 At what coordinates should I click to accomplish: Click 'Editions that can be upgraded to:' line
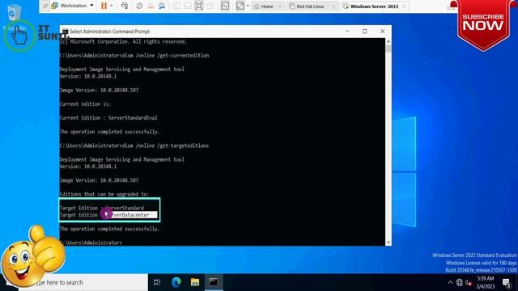pyautogui.click(x=104, y=194)
